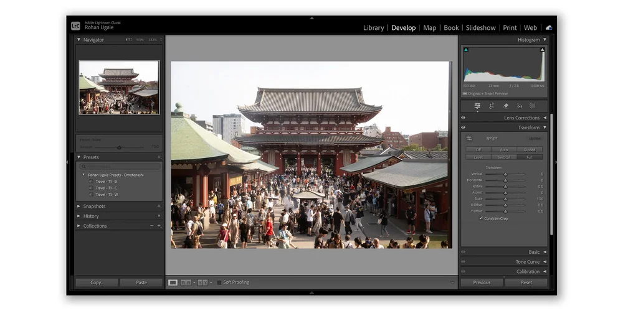Switch to the Map module
The image size is (623, 311).
click(x=429, y=28)
